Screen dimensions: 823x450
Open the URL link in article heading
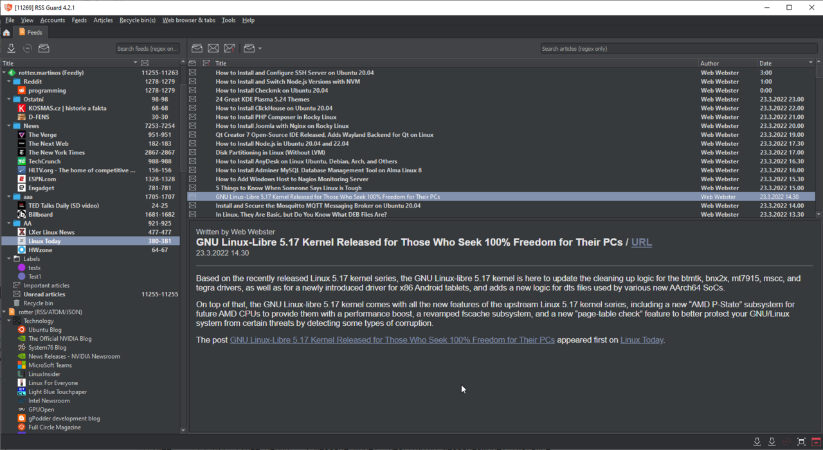pyautogui.click(x=642, y=242)
